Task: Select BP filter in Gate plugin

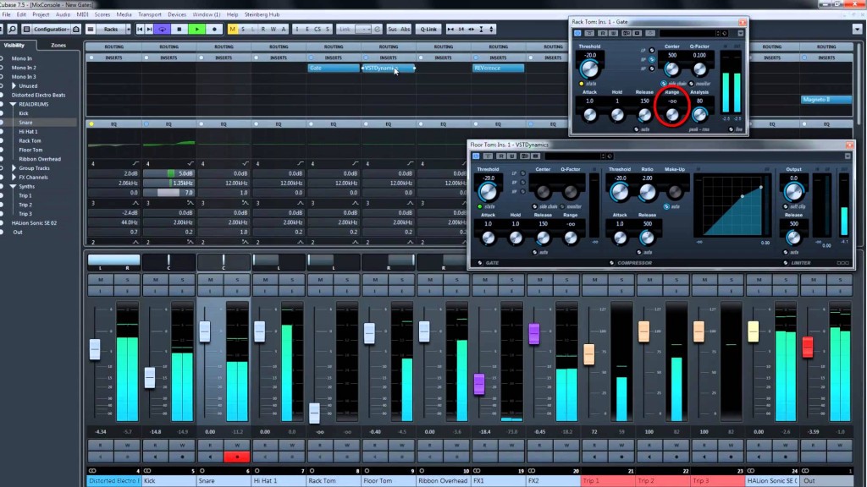Action: click(652, 59)
